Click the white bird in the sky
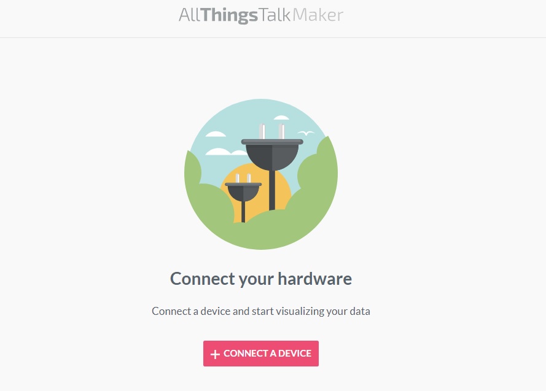The height and width of the screenshot is (391, 546). pyautogui.click(x=306, y=133)
